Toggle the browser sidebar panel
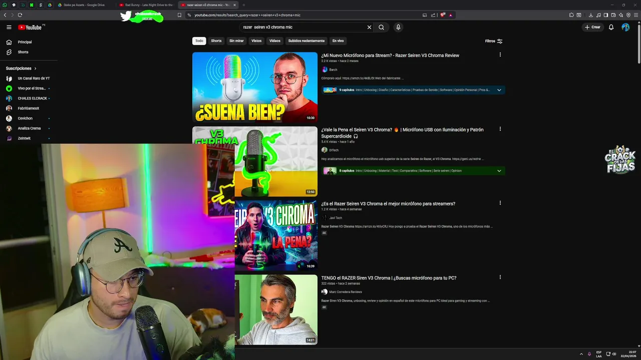The width and height of the screenshot is (641, 360). click(606, 15)
